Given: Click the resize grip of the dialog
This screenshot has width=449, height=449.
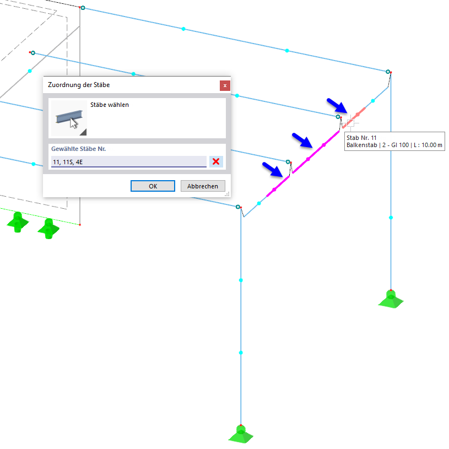Looking at the screenshot, I should tap(227, 194).
